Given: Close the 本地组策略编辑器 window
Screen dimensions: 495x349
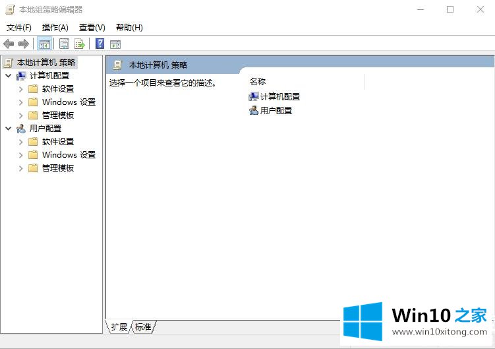Looking at the screenshot, I should tap(480, 10).
